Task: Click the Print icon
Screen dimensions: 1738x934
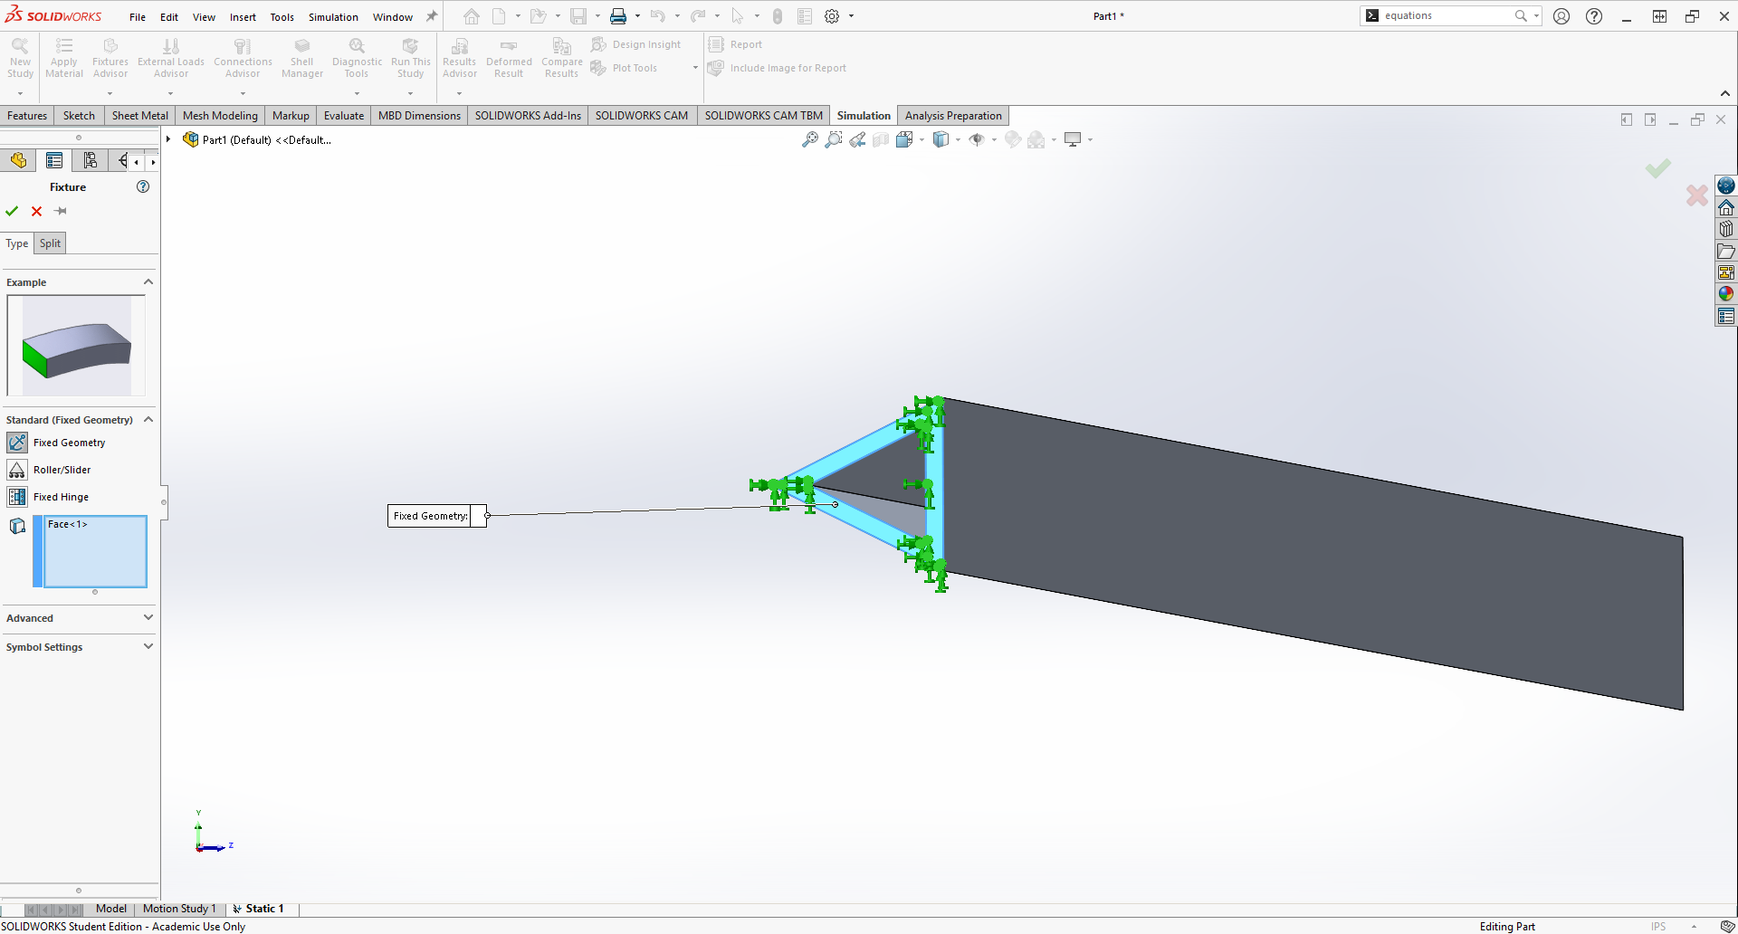Action: click(x=618, y=16)
